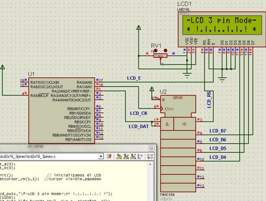Click the right red actuator on RV1
This screenshot has height=201, width=266.
[x=165, y=50]
